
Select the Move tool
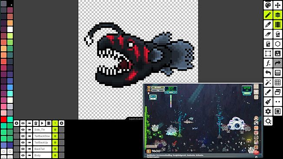coord(278,5)
